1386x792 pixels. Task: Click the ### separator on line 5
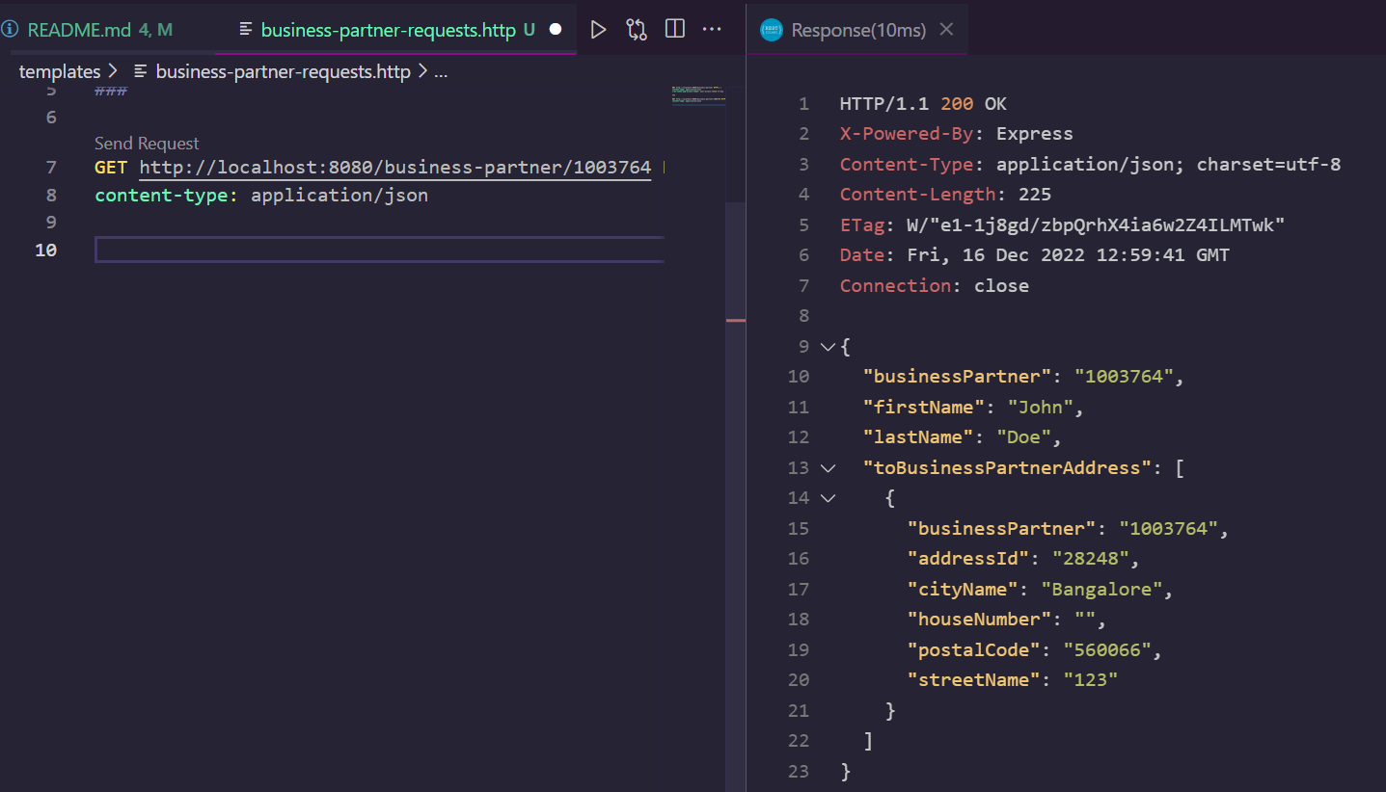[111, 91]
